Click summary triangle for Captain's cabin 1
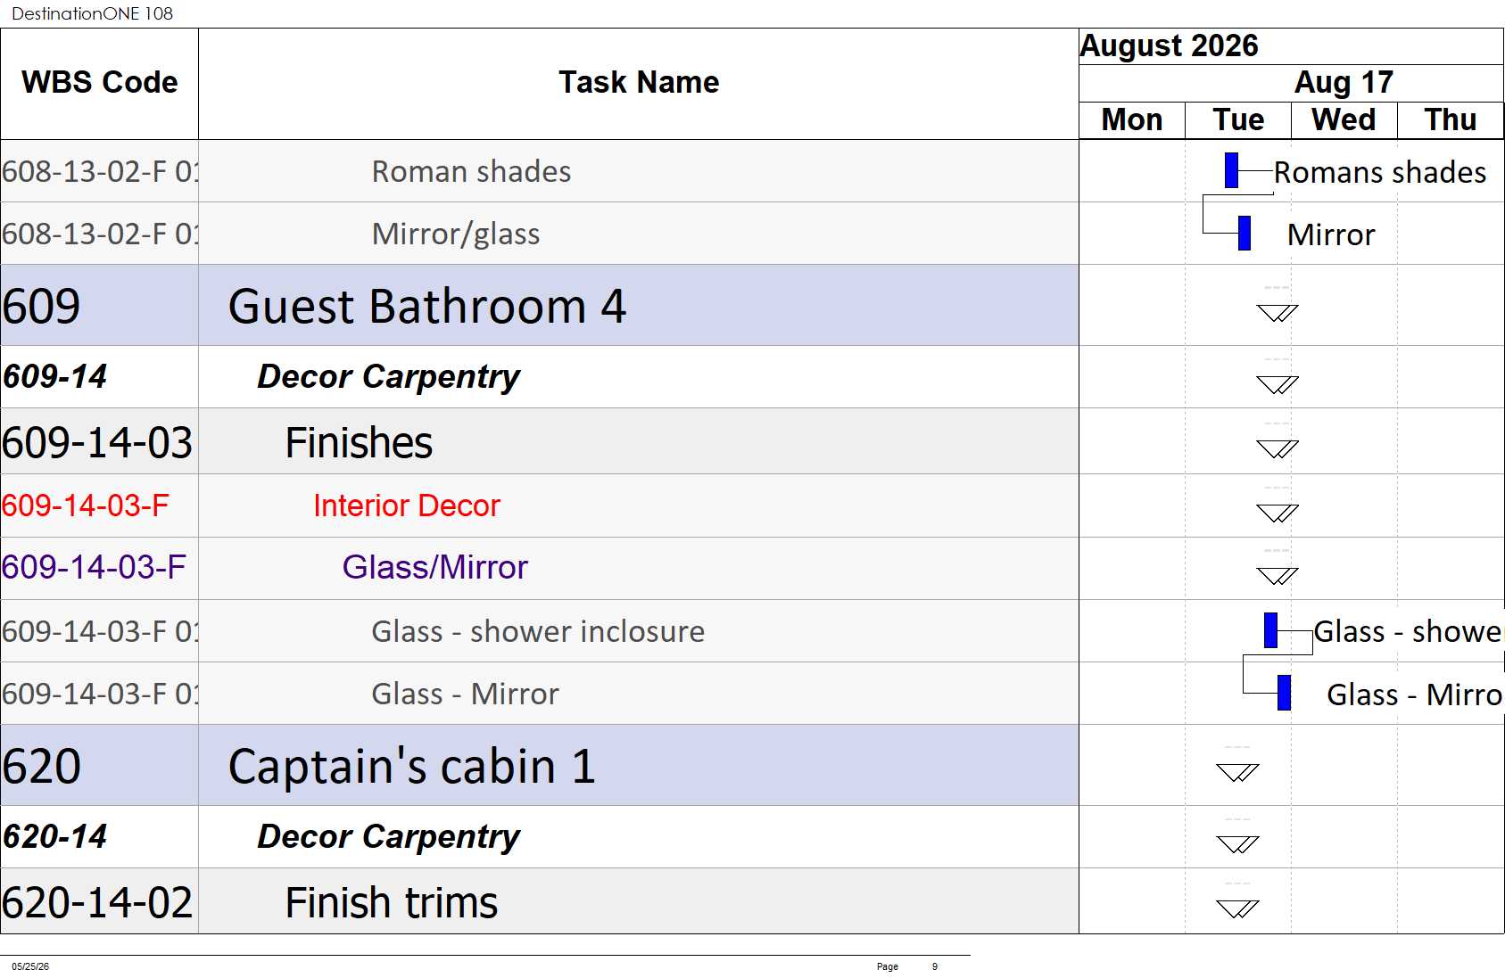The height and width of the screenshot is (978, 1505). click(1237, 772)
